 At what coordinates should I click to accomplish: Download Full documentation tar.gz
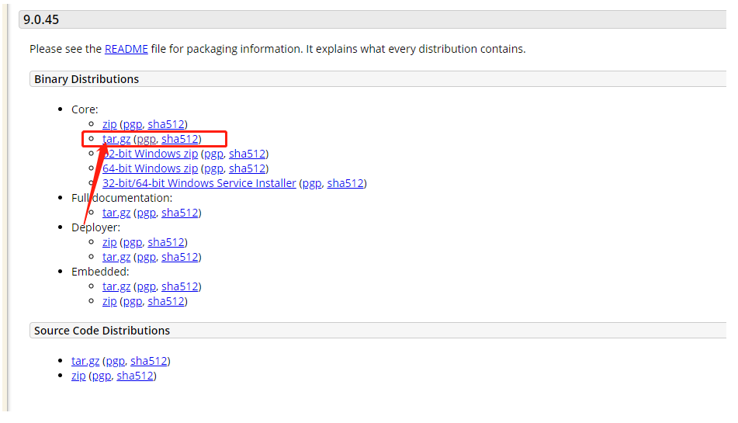pos(116,213)
